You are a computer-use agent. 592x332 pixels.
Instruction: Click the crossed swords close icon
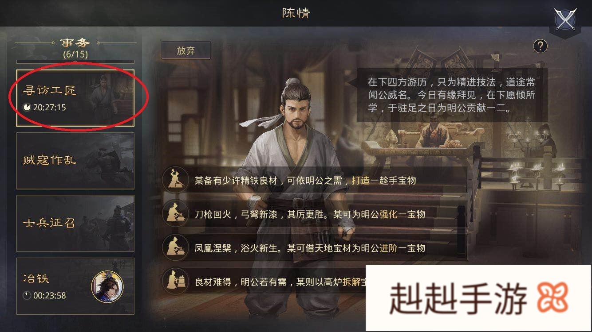coord(565,19)
